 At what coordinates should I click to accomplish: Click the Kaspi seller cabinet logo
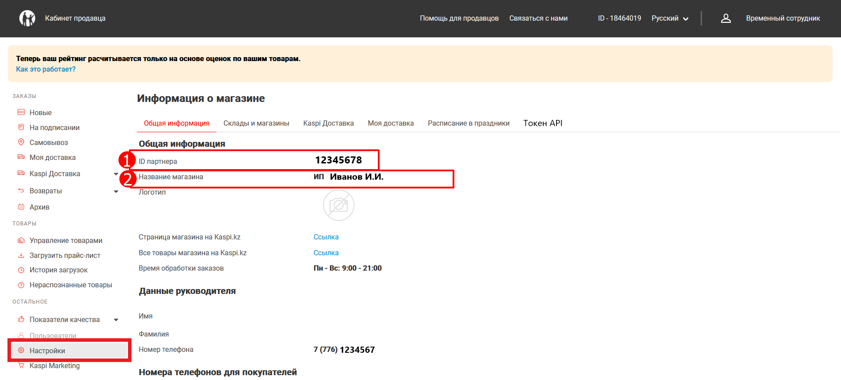[27, 18]
